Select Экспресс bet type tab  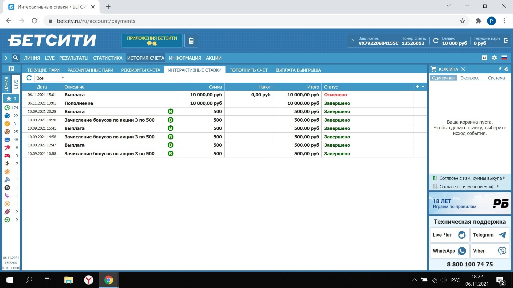pyautogui.click(x=470, y=78)
